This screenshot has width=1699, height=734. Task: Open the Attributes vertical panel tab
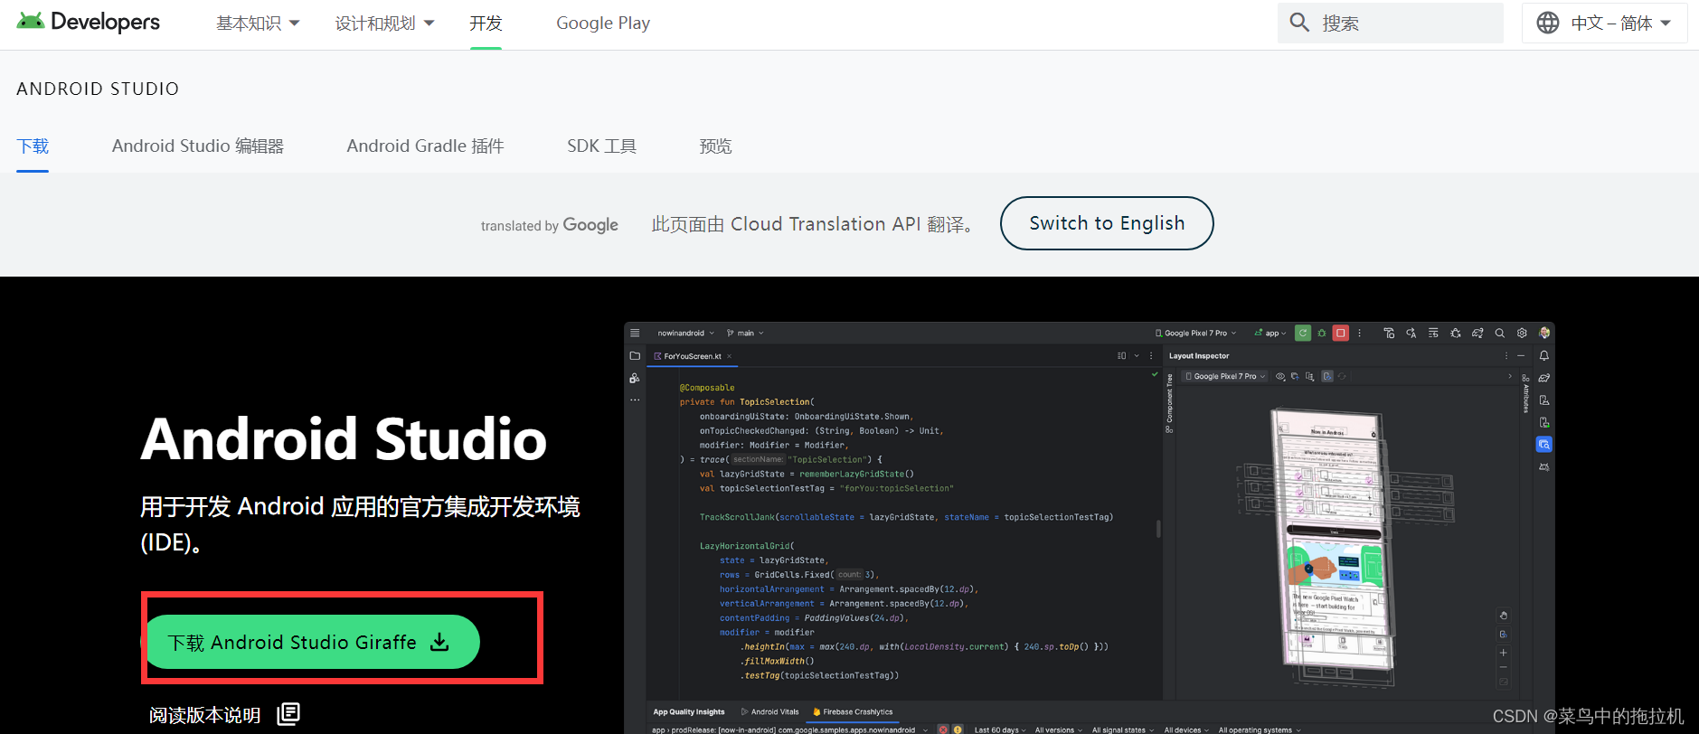1526,394
